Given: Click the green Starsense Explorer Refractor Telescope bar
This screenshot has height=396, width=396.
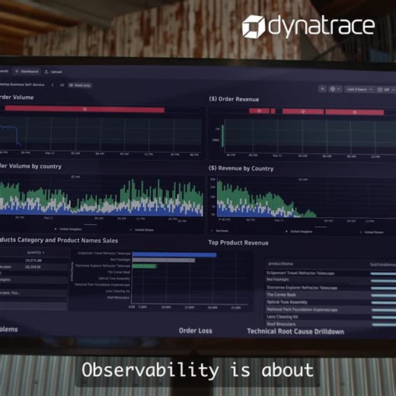Looking at the screenshot, I should tap(145, 266).
